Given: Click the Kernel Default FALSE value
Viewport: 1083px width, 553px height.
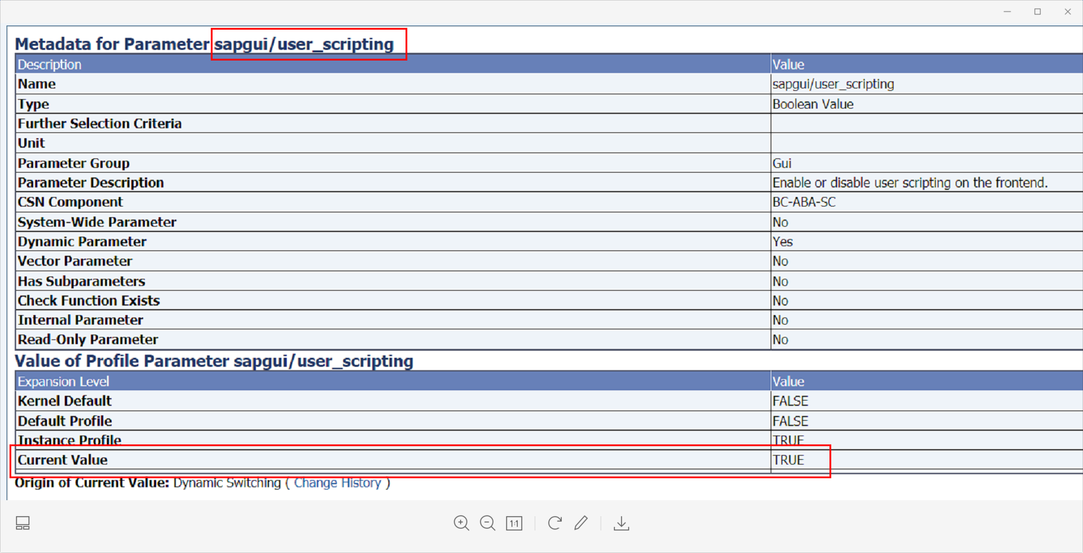Looking at the screenshot, I should (x=790, y=401).
